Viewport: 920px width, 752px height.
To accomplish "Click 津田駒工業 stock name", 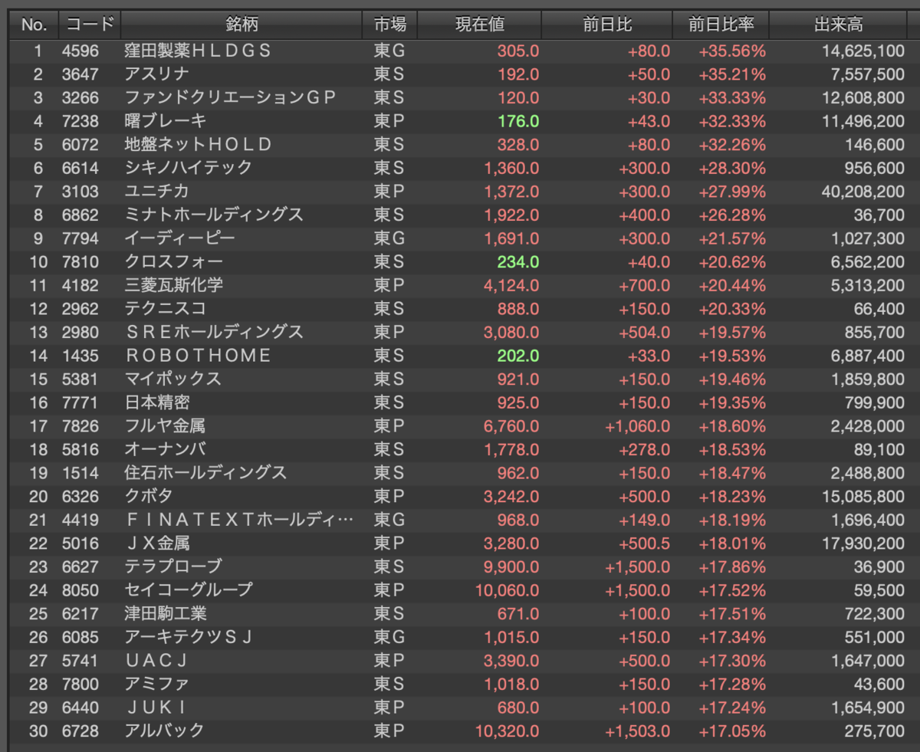I will 166,613.
